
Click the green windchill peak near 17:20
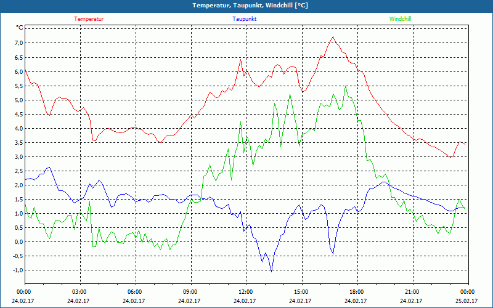click(346, 86)
